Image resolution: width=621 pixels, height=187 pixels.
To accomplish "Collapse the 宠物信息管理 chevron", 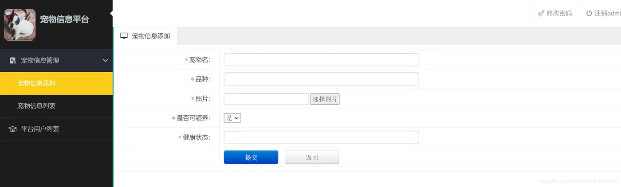I will click(x=105, y=60).
